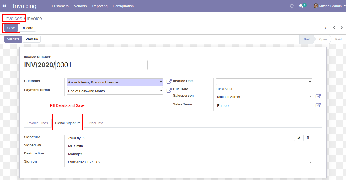Select the Paid status stage
Image resolution: width=346 pixels, height=180 pixels.
(x=338, y=39)
